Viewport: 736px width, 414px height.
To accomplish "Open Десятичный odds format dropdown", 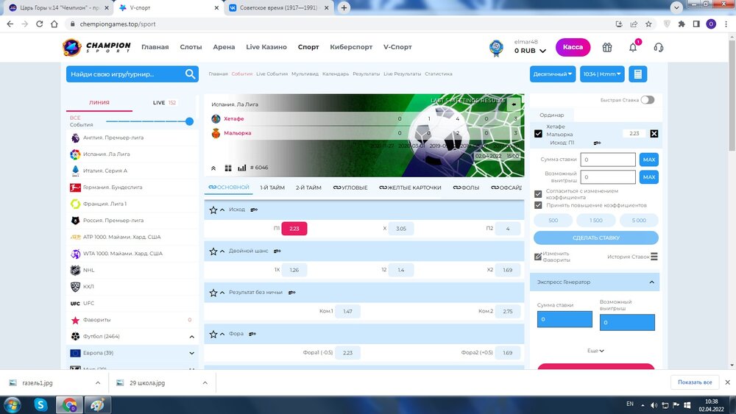I will click(553, 74).
